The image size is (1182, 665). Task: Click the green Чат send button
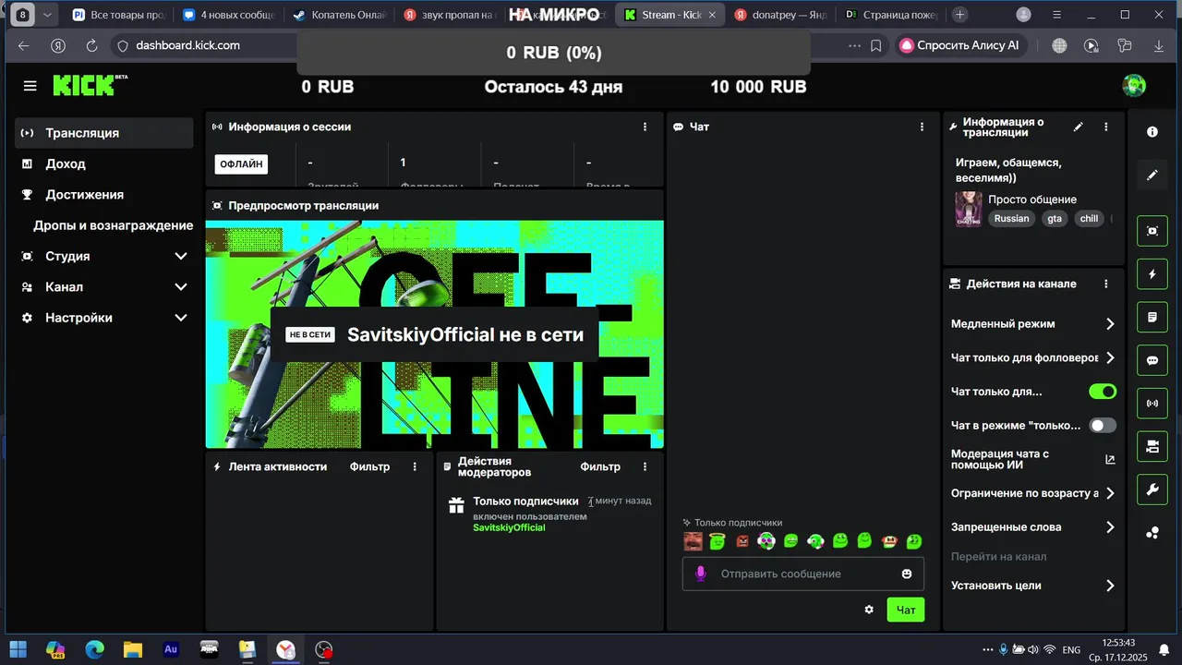click(906, 610)
